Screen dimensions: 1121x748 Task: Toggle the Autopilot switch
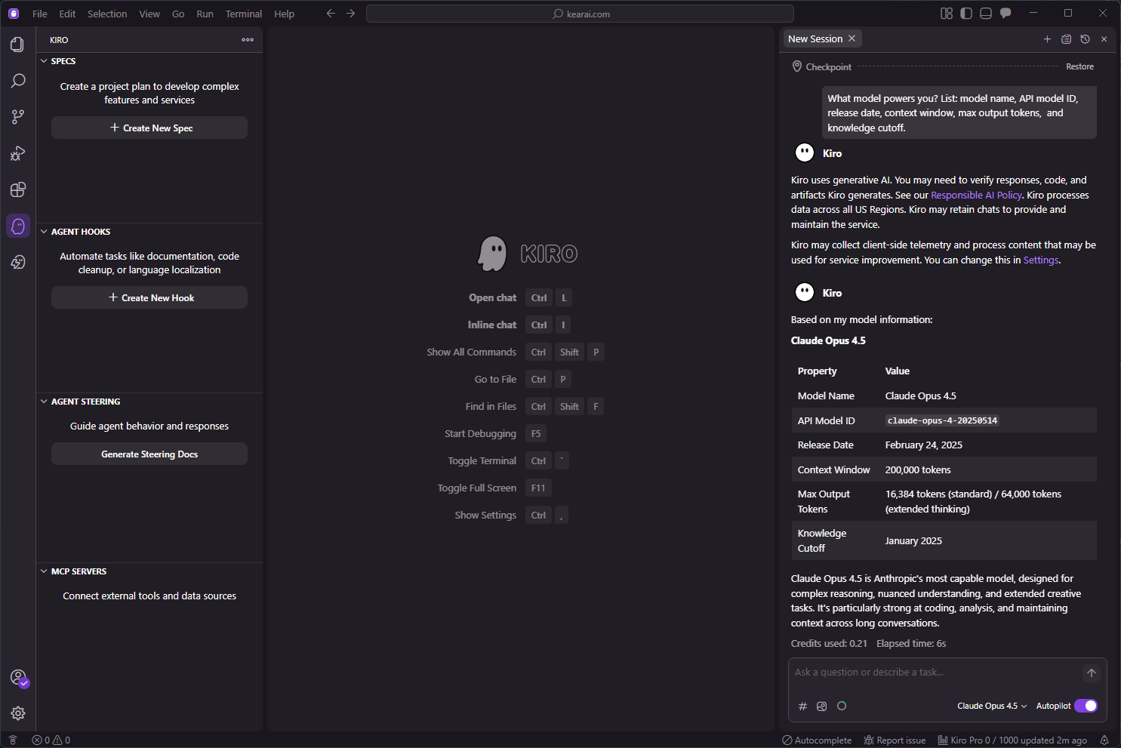1086,706
